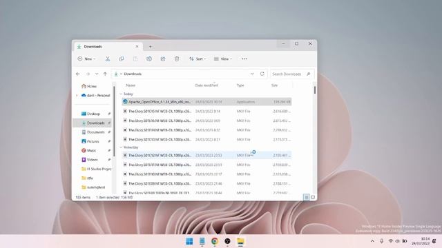Refresh the Downloads folder
Viewport: 442px width, 248px height.
pyautogui.click(x=262, y=74)
